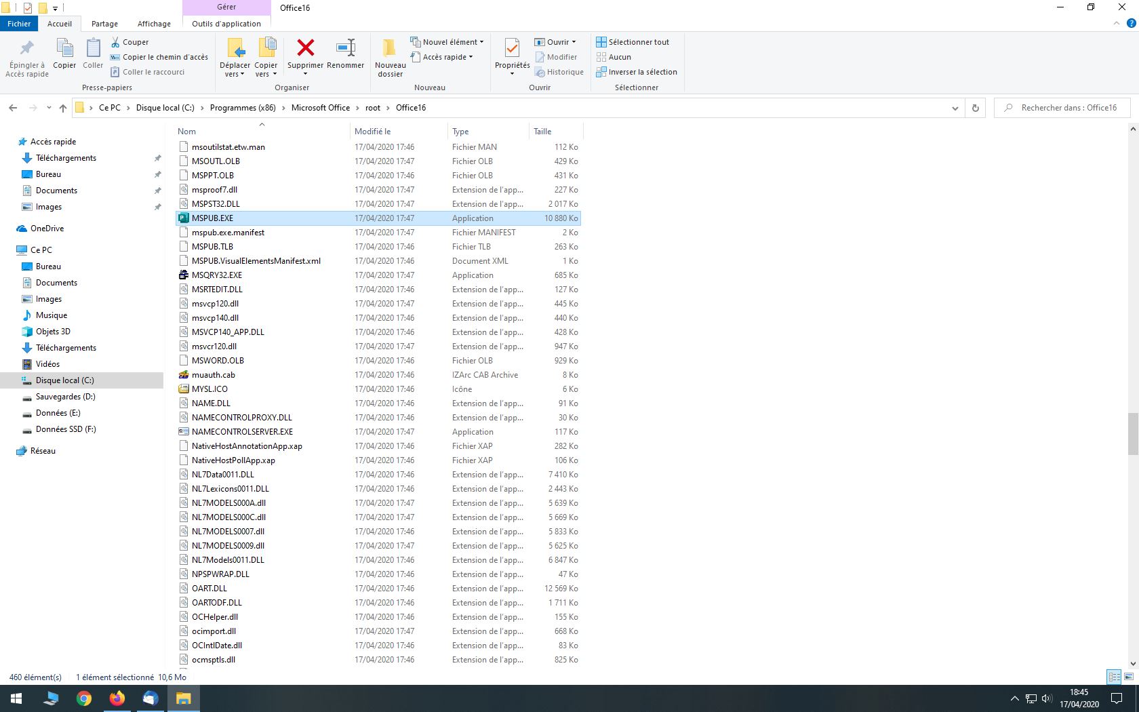
Task: Select the MYSL.ICO file icon
Action: [x=183, y=389]
